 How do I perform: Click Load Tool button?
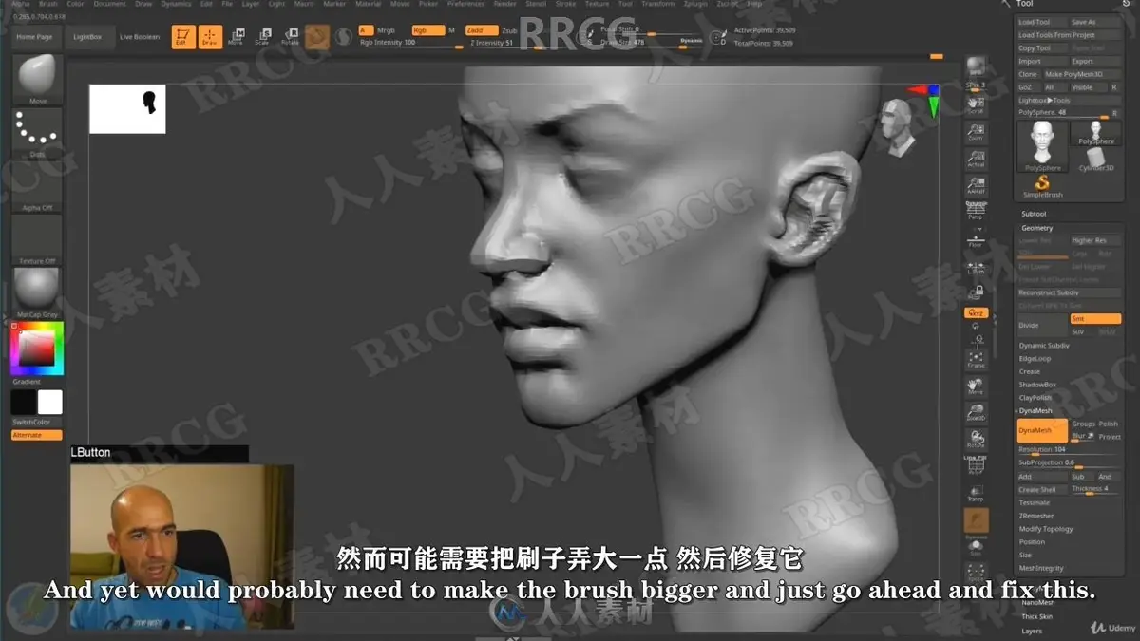(1042, 22)
